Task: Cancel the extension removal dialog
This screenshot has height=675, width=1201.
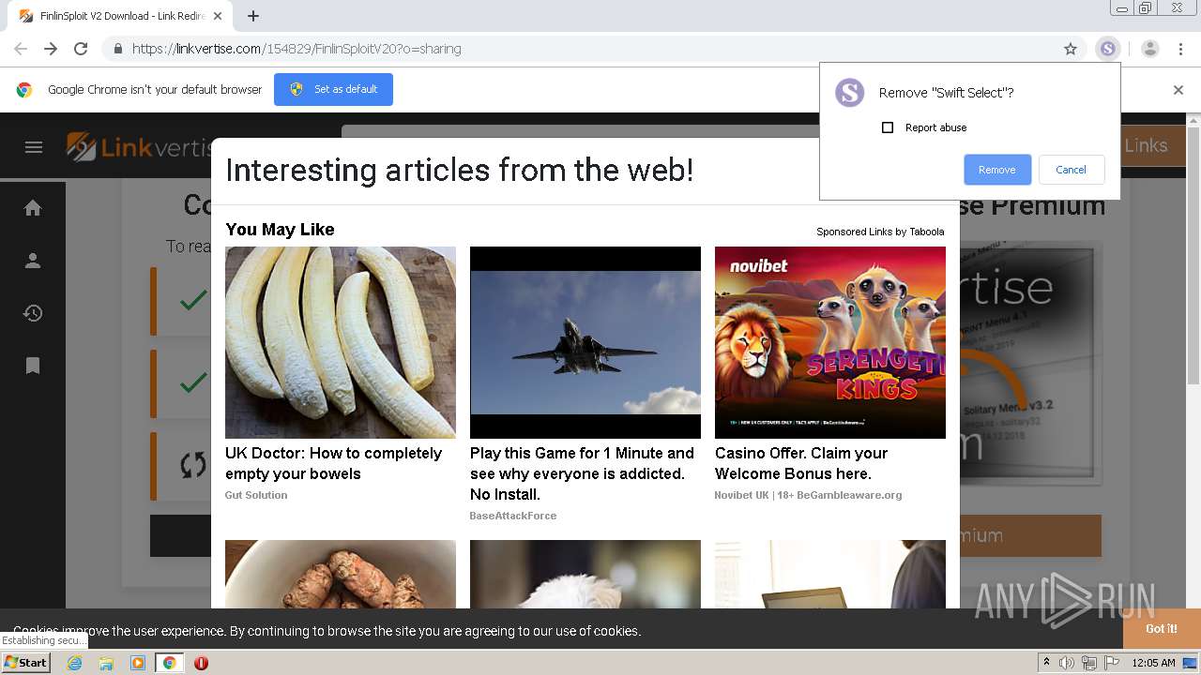Action: 1071,170
